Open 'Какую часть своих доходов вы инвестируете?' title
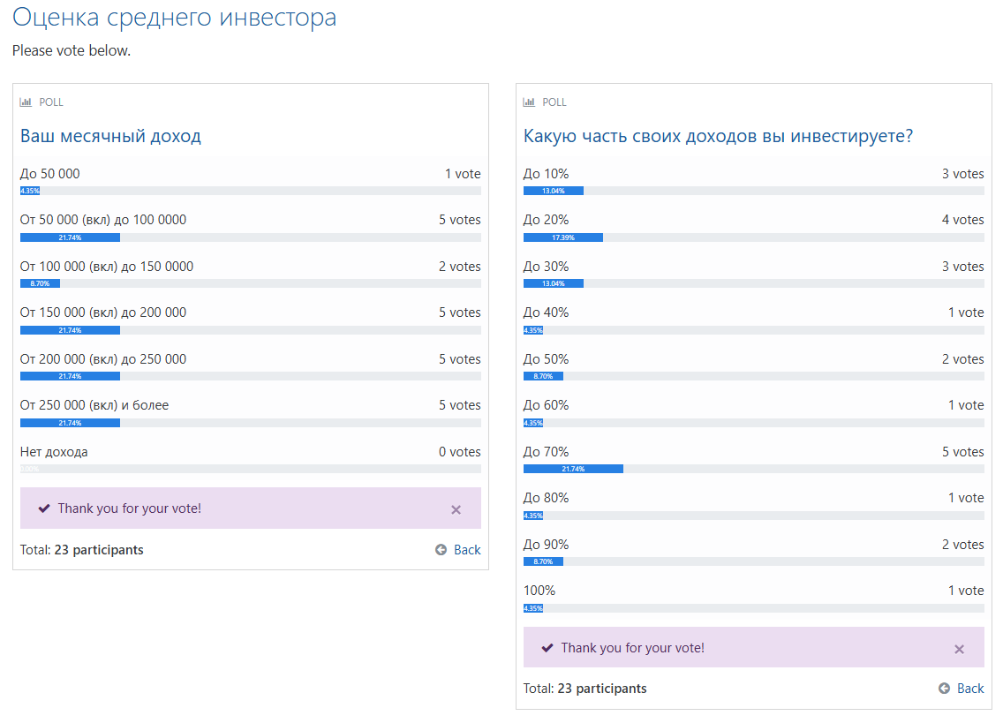Image resolution: width=1003 pixels, height=723 pixels. coord(718,136)
